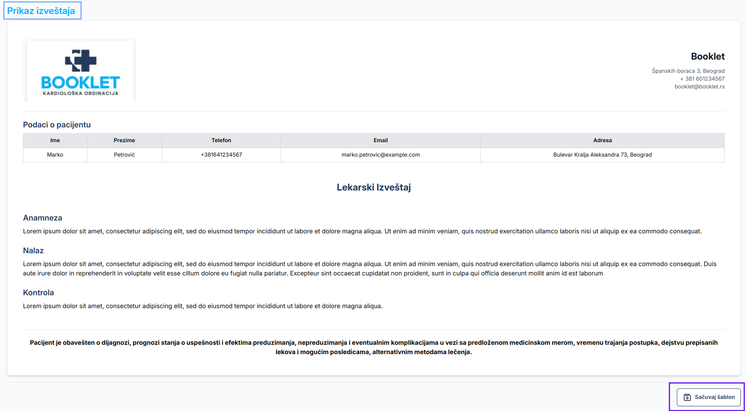Click the Prezime column header
Viewport: 747px width, 411px height.
point(124,140)
